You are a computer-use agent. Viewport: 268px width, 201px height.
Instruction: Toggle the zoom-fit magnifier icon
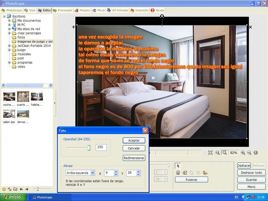pos(224,153)
